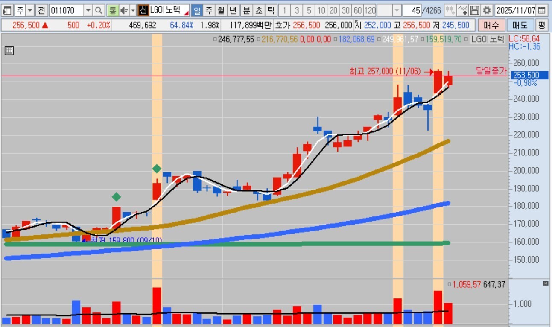The width and height of the screenshot is (552, 327).
Task: Click the change rate +0.20%
Action: coord(98,25)
